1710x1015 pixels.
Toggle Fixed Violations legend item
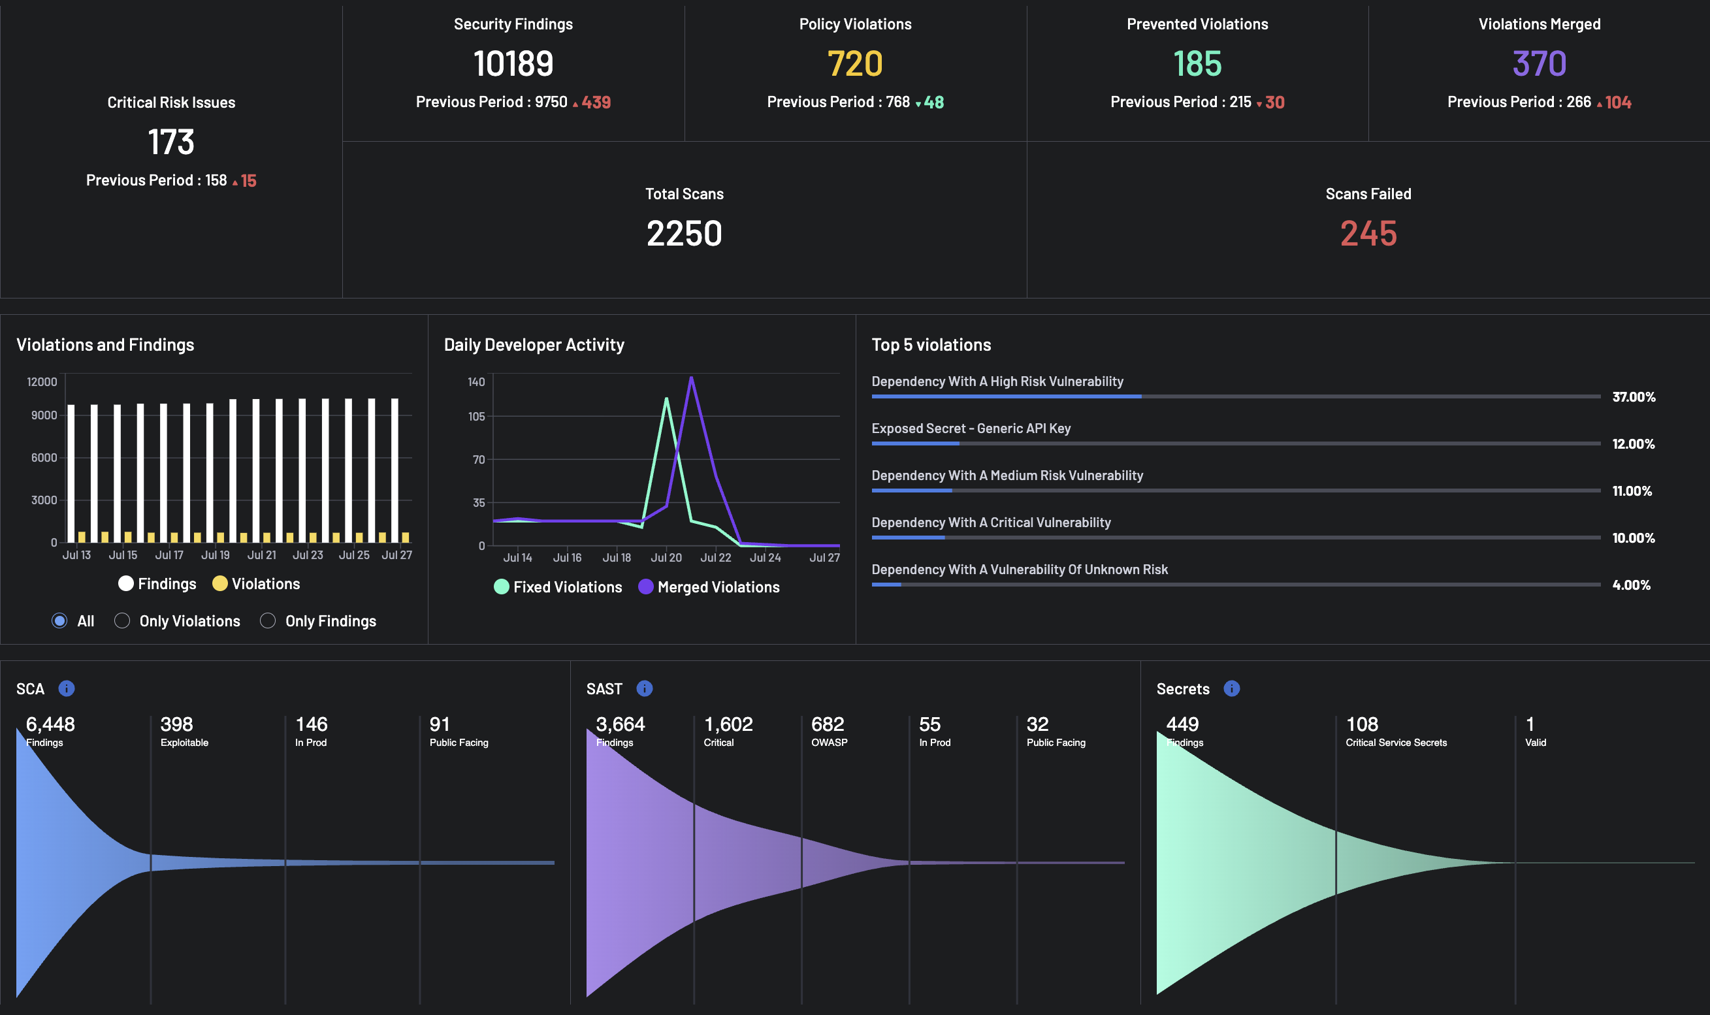coord(557,588)
